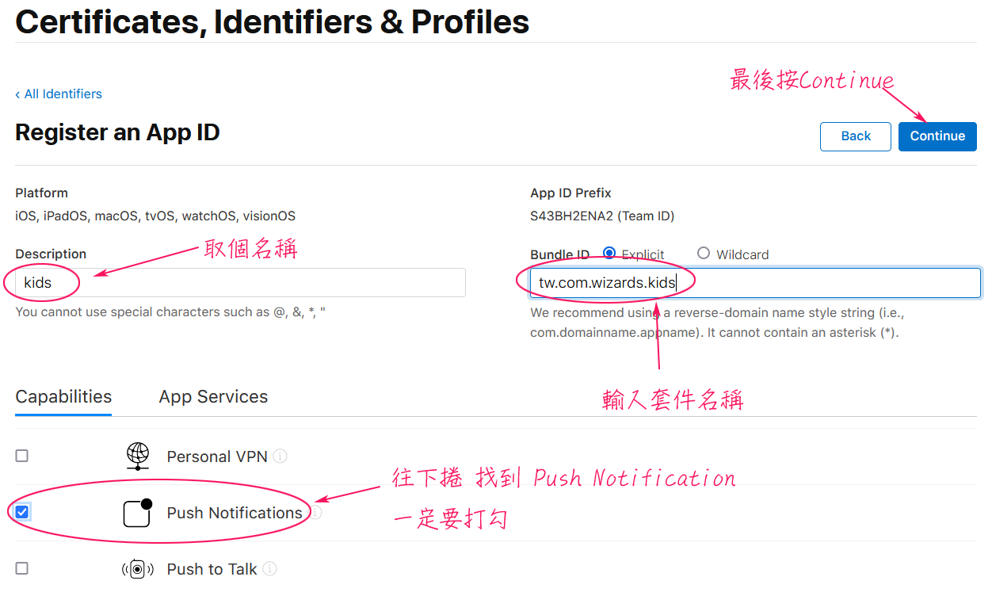Click the back chevron before All Identifiers
The image size is (992, 596).
pos(17,94)
